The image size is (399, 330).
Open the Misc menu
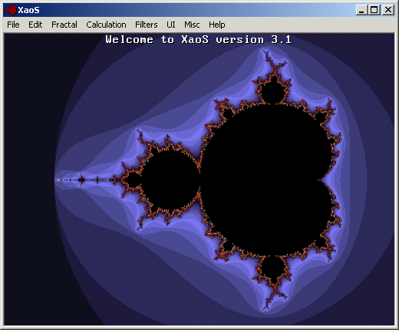[x=192, y=25]
